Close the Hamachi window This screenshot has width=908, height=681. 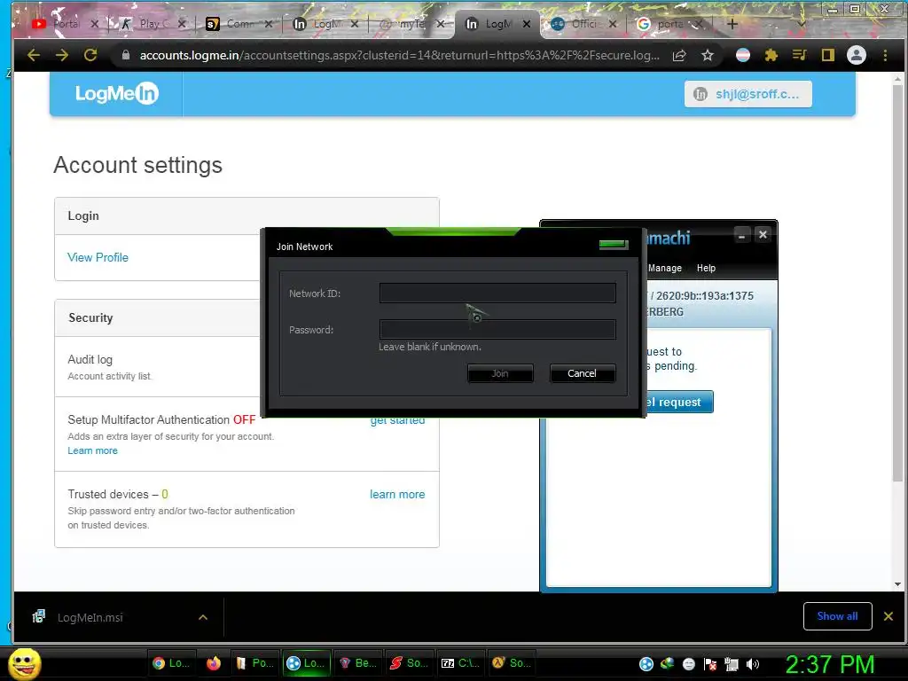pos(763,234)
